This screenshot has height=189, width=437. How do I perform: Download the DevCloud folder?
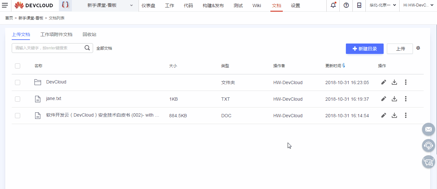pyautogui.click(x=394, y=82)
